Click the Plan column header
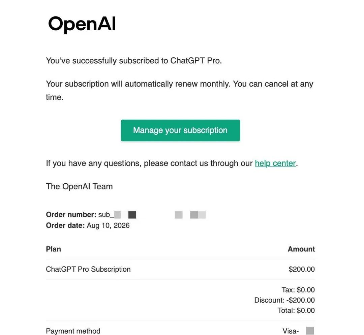This screenshot has height=335, width=364. coord(53,249)
